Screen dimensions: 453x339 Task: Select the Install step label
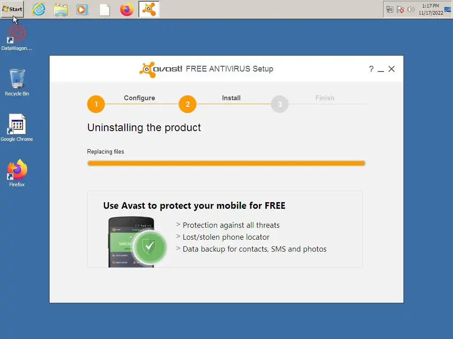tap(231, 98)
